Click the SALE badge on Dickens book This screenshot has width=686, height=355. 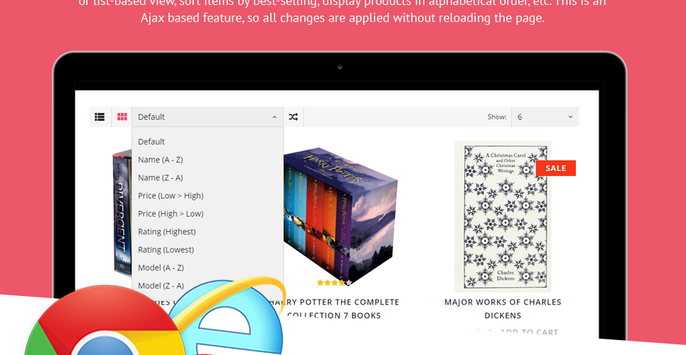pos(556,168)
